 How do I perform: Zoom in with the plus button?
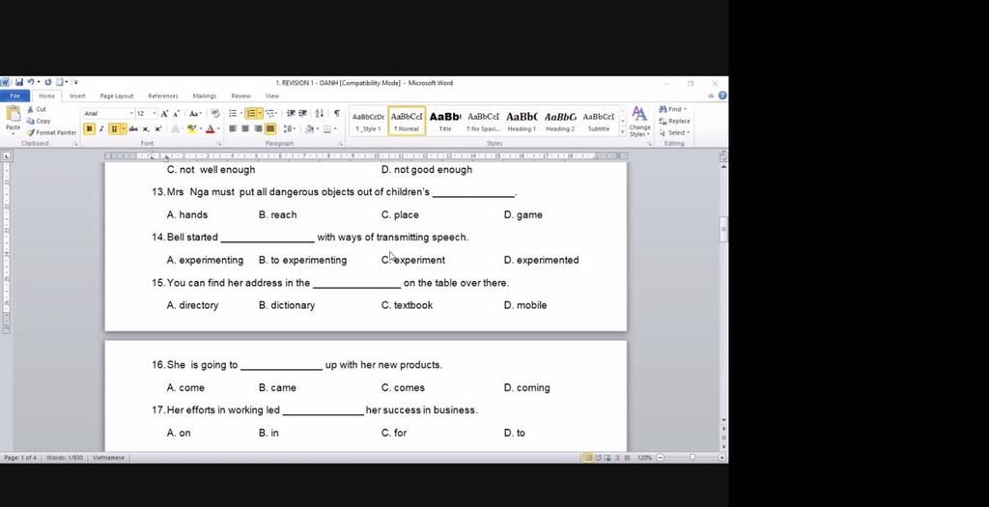click(722, 457)
